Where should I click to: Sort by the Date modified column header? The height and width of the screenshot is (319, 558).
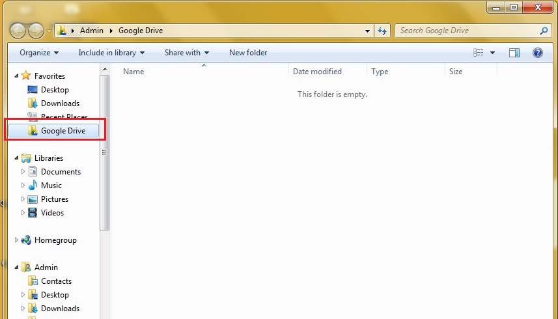317,72
